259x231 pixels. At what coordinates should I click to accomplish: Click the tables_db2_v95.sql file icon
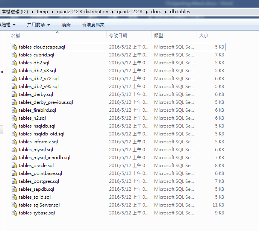click(14, 87)
